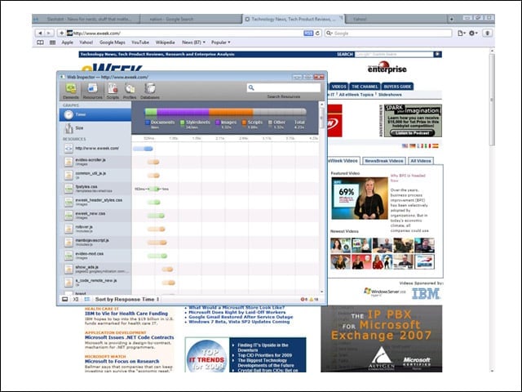Click the dock-to-window icon in inspector status bar
The image size is (522, 392).
(x=65, y=300)
